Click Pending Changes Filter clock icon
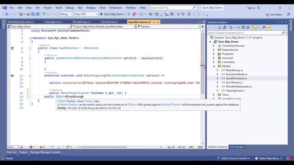The image size is (294, 165). click(231, 27)
